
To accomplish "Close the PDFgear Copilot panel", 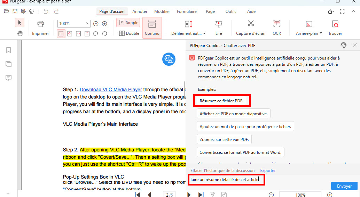I will click(x=355, y=46).
